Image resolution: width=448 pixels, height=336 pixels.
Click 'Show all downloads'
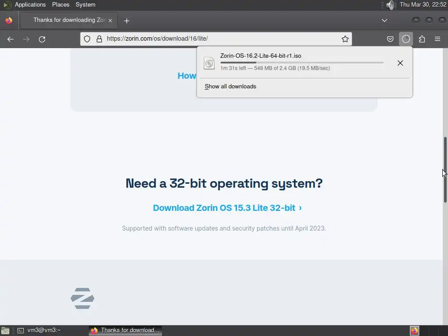coord(231,87)
